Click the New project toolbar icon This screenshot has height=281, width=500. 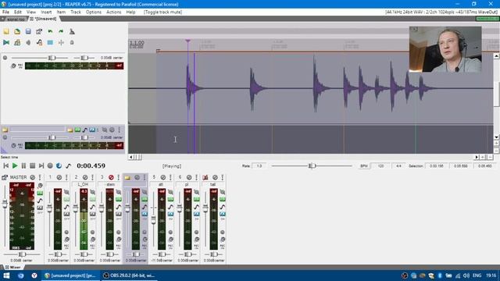pyautogui.click(x=6, y=31)
